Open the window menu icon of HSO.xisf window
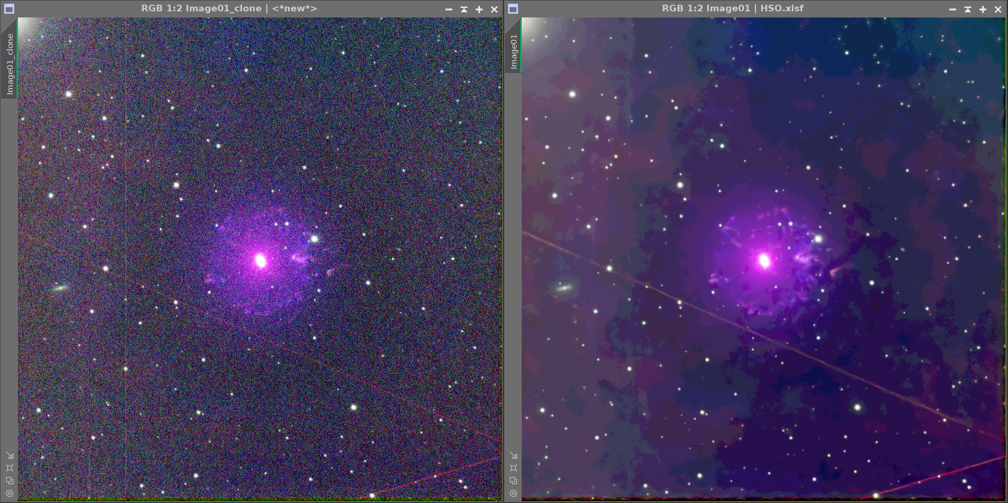This screenshot has width=1008, height=503. pyautogui.click(x=513, y=9)
